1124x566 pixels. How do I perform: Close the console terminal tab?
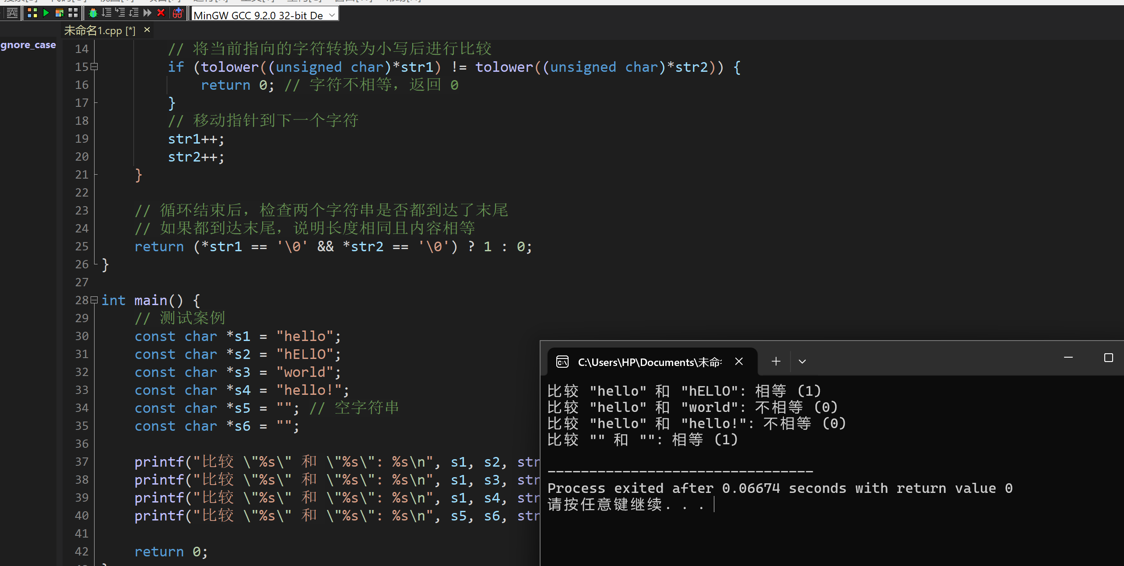point(739,362)
